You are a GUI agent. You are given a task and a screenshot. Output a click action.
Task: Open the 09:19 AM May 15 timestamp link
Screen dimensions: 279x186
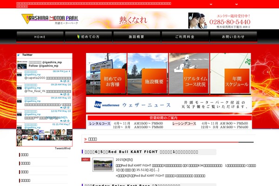point(61,98)
